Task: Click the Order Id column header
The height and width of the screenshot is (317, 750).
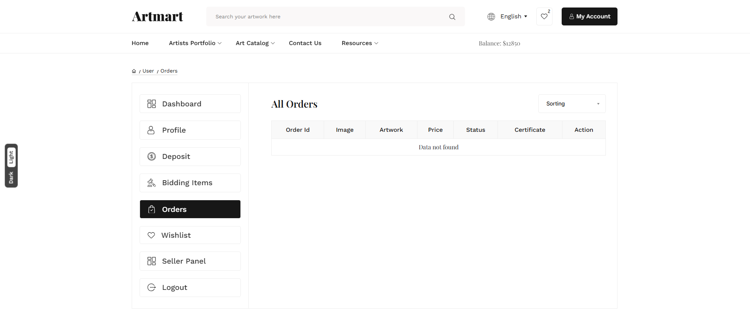Action: click(x=297, y=130)
